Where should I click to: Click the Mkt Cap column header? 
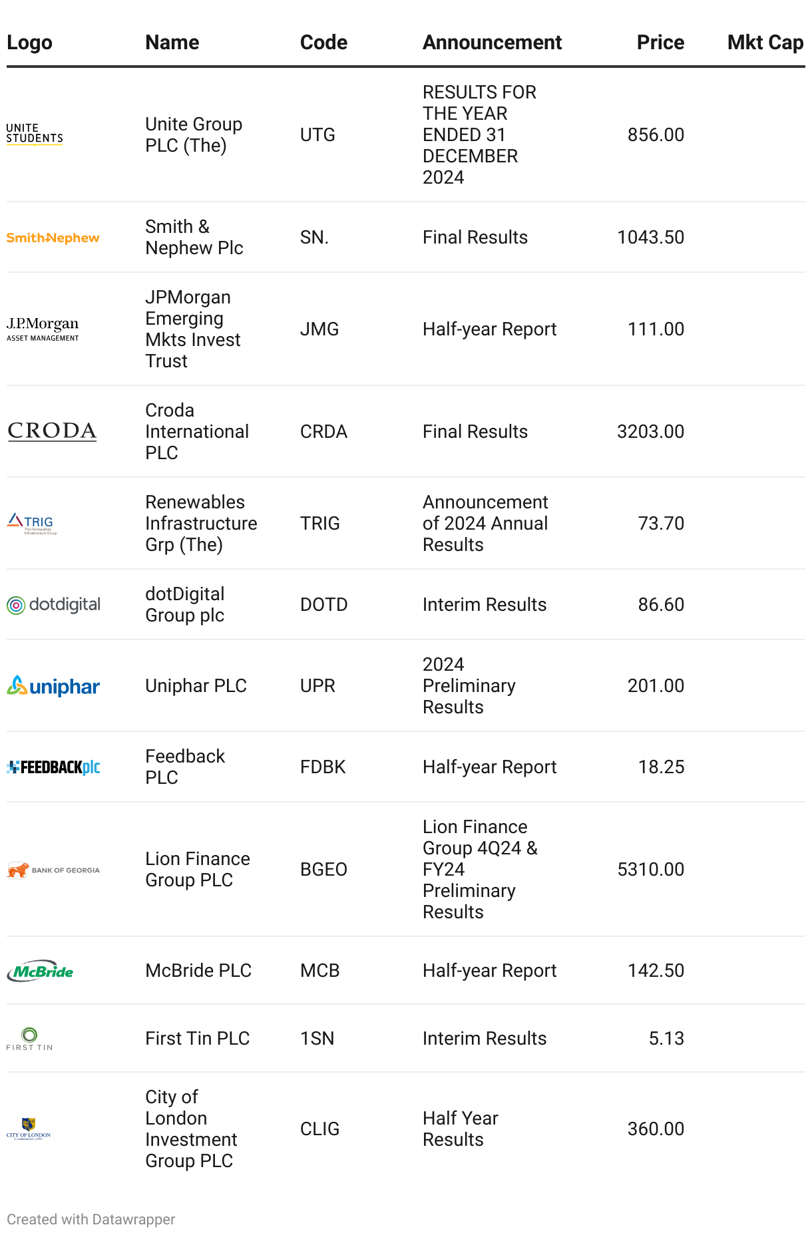click(765, 43)
